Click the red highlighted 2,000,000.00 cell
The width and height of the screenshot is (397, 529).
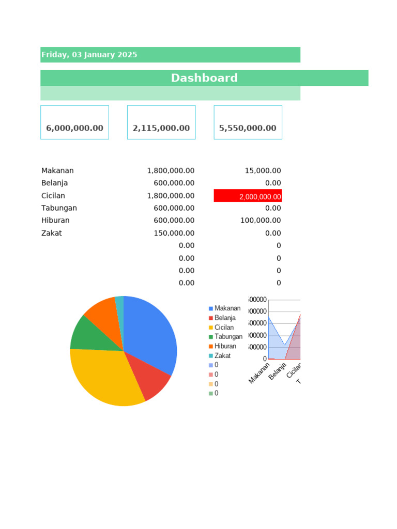248,196
